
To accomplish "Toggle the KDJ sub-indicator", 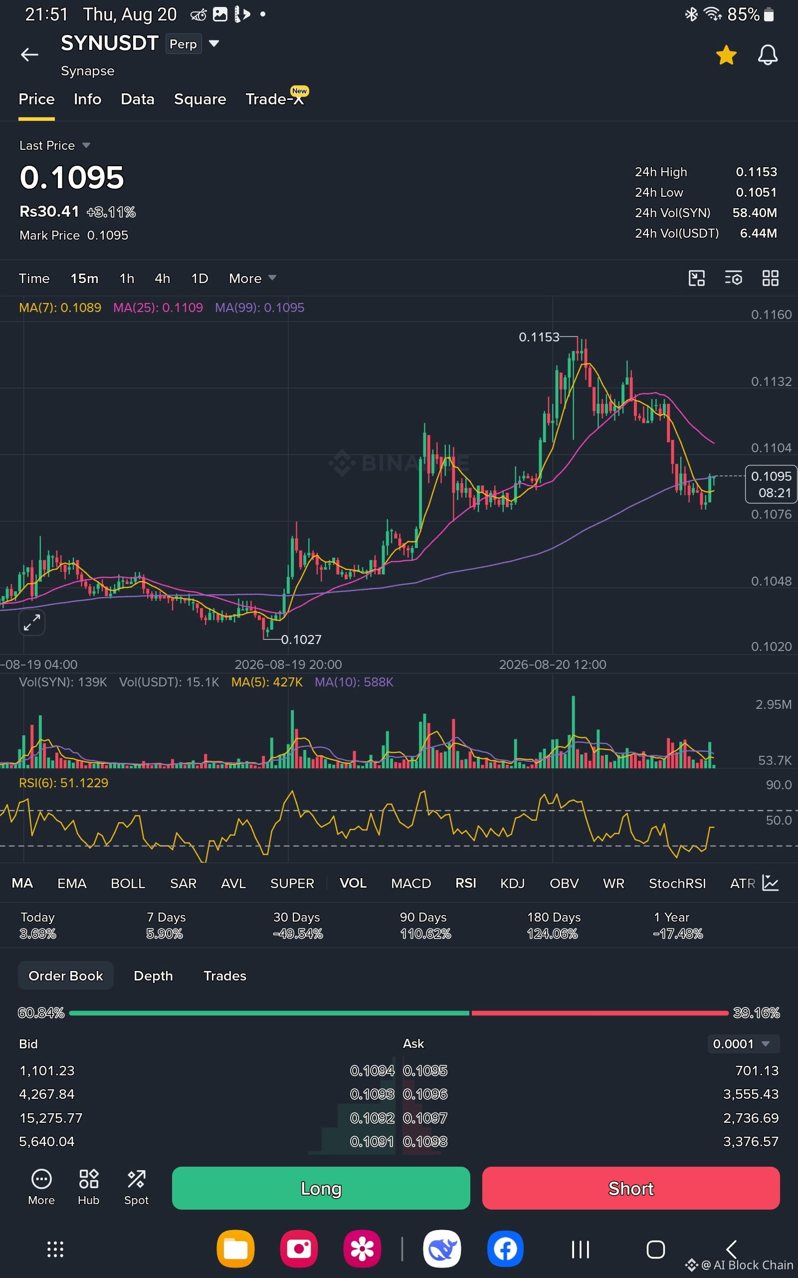I will [x=512, y=884].
